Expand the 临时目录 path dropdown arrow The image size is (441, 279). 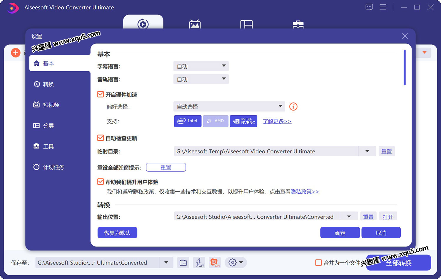point(367,151)
